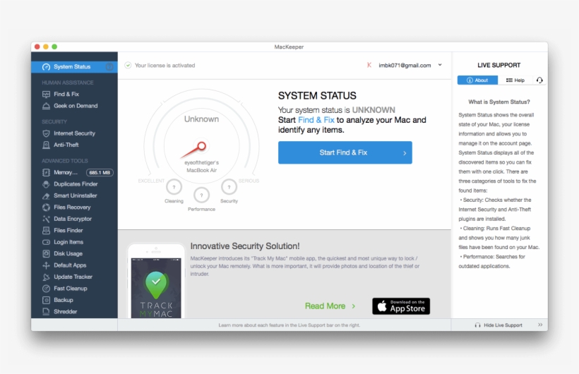579x374 pixels.
Task: Click the Track My Mac phone image
Action: pyautogui.click(x=156, y=282)
